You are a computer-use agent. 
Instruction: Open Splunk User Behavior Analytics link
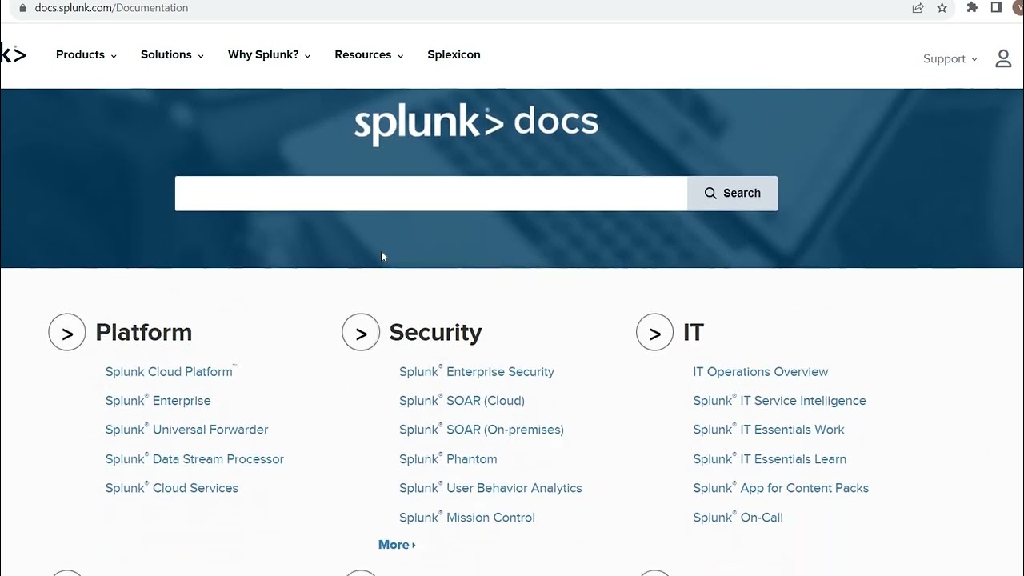pos(490,488)
